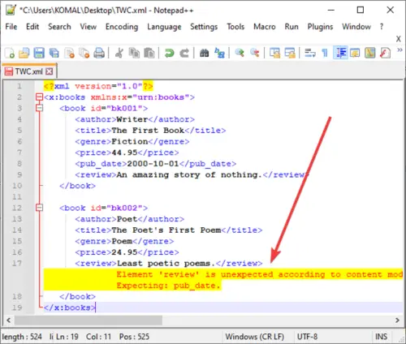
Task: Click the Close file toolbar icon
Action: 69,53
